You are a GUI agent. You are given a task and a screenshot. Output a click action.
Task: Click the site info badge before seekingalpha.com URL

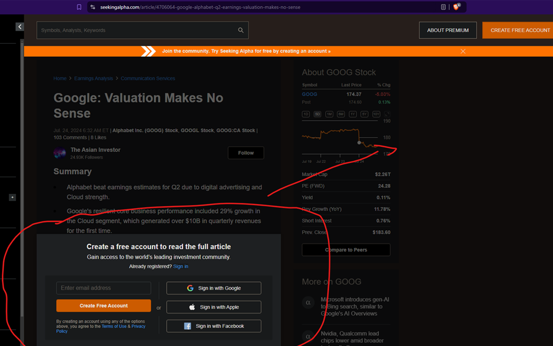coord(92,7)
